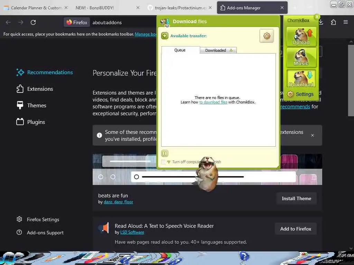Viewport: 354px width, 265px height.
Task: Close the Add-ons Manager tab
Action: point(282,8)
